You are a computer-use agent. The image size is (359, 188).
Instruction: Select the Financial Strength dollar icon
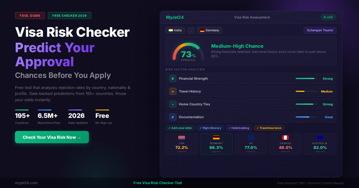click(172, 78)
